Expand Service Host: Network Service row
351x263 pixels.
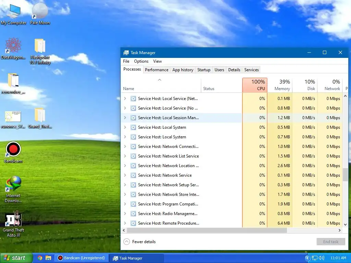tap(125, 175)
